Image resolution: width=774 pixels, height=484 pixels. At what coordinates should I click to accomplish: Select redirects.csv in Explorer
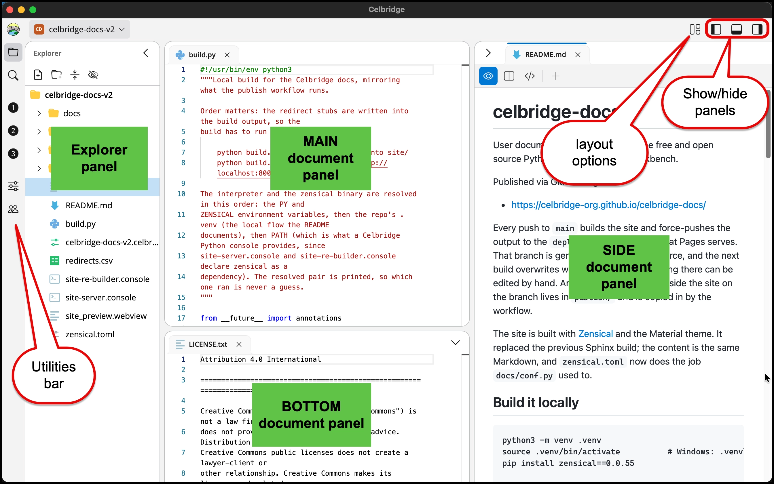tap(92, 261)
